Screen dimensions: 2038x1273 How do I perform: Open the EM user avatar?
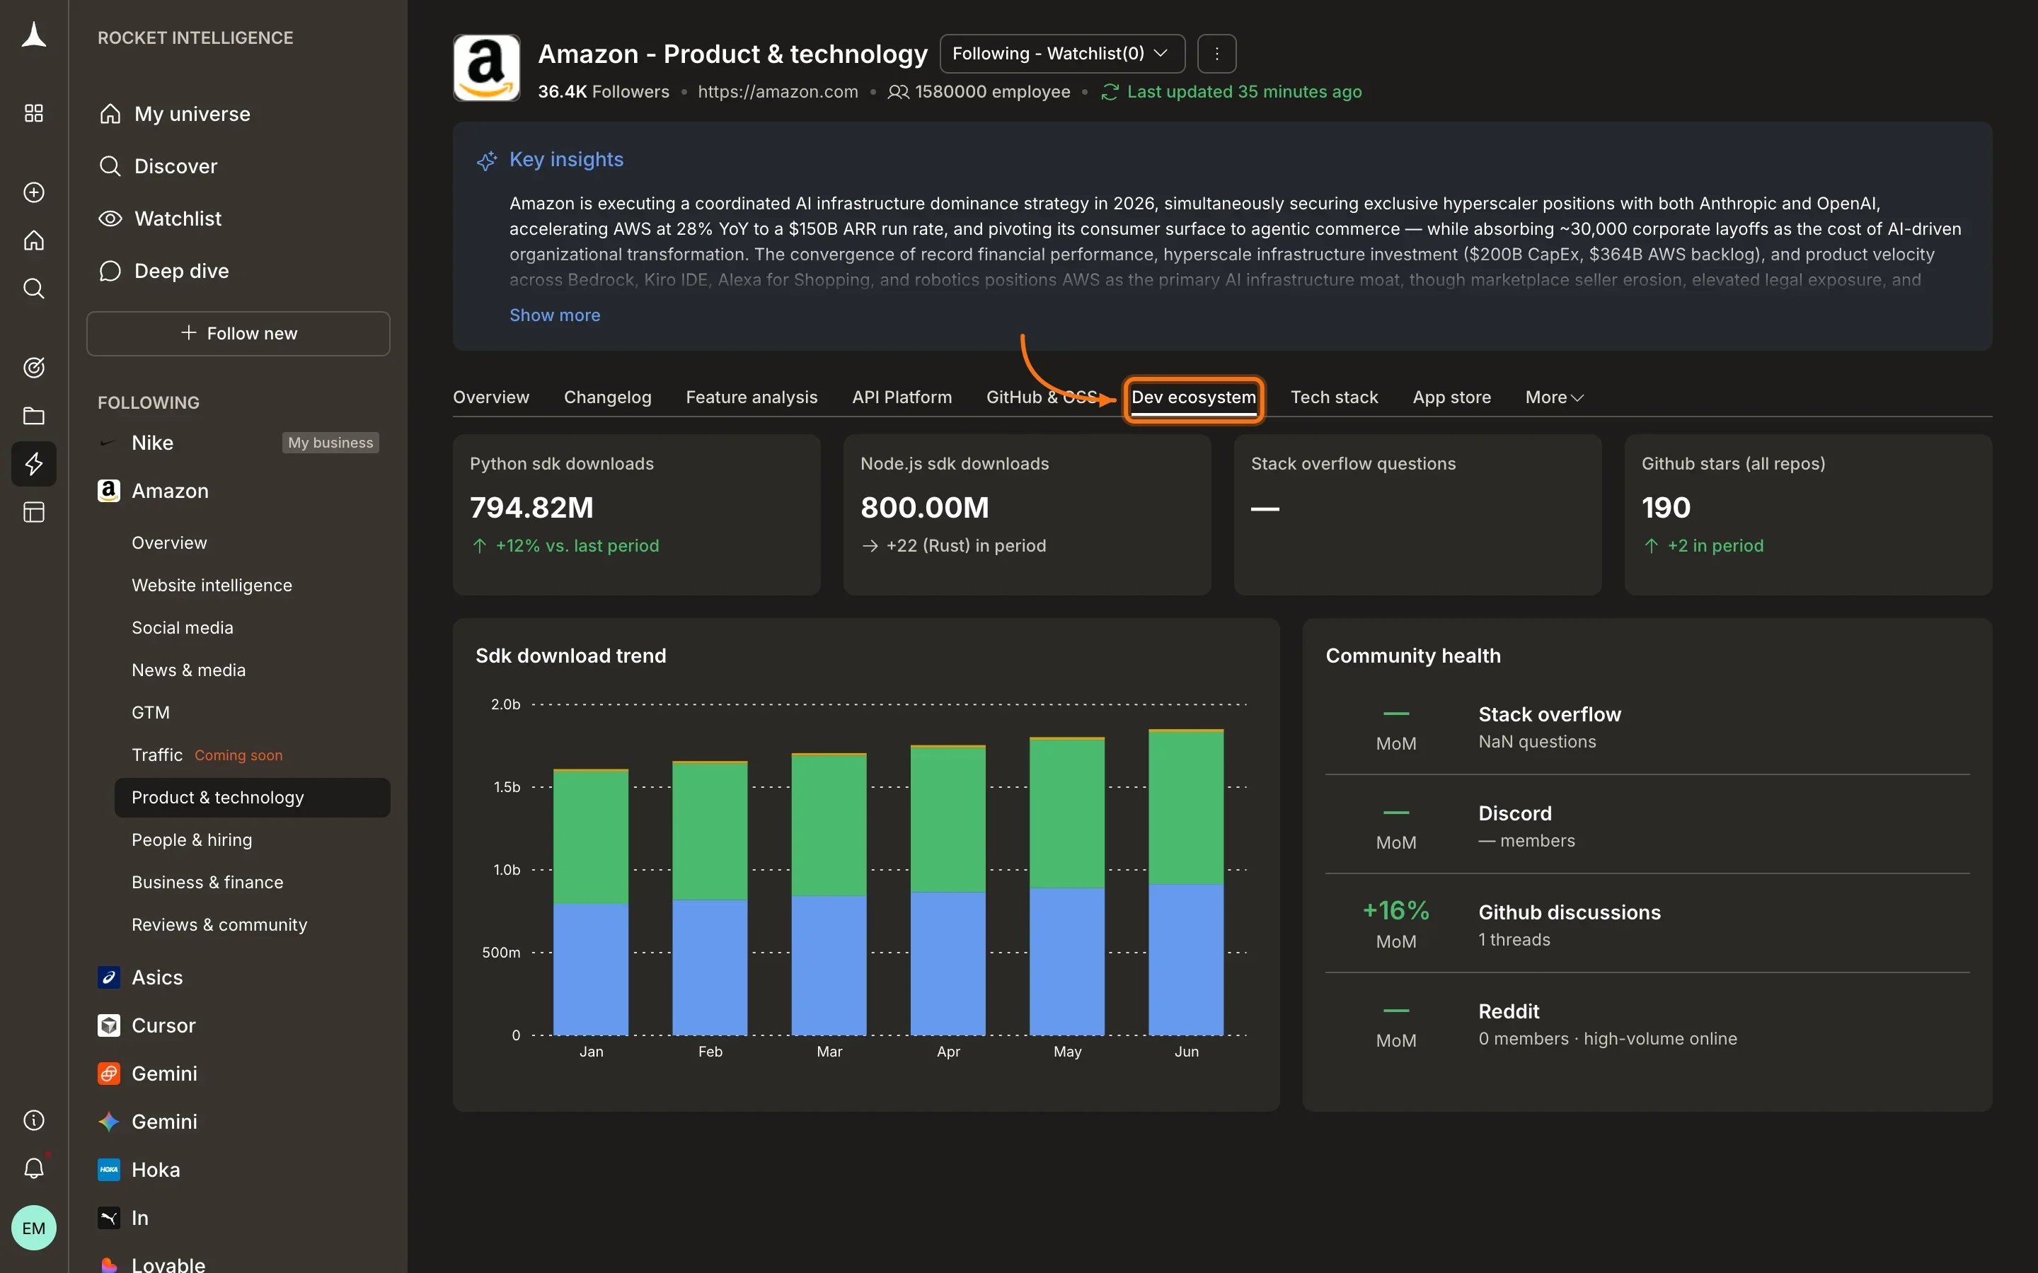coord(34,1228)
